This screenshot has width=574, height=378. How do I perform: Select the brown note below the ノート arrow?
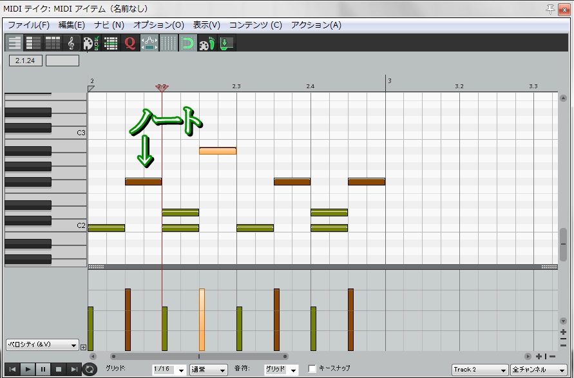coord(143,182)
